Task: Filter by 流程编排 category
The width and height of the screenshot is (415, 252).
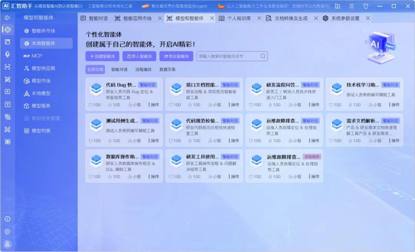Action: click(x=143, y=69)
